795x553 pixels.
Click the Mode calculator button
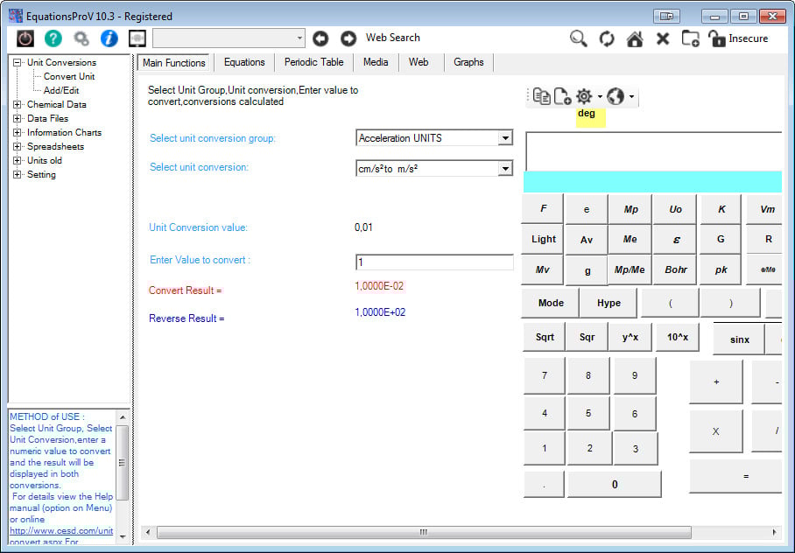click(x=551, y=303)
